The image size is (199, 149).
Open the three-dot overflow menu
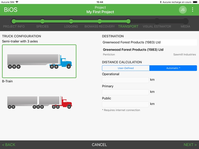pyautogui.click(x=193, y=10)
